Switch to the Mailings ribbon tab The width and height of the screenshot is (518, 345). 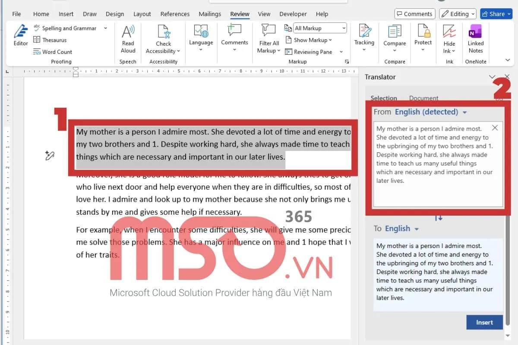(x=210, y=14)
